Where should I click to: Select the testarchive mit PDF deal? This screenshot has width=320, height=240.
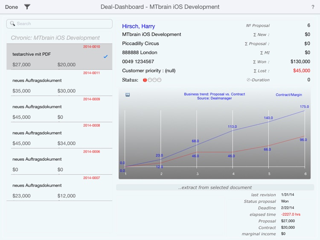[59, 57]
